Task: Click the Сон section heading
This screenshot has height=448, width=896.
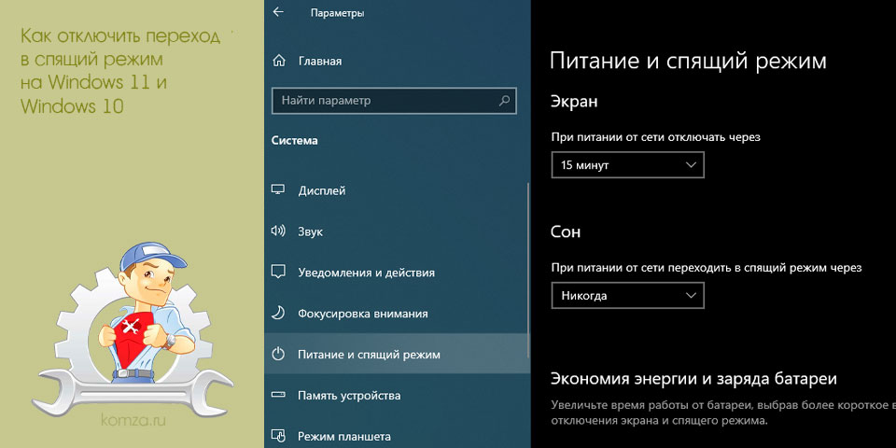Action: click(x=566, y=232)
